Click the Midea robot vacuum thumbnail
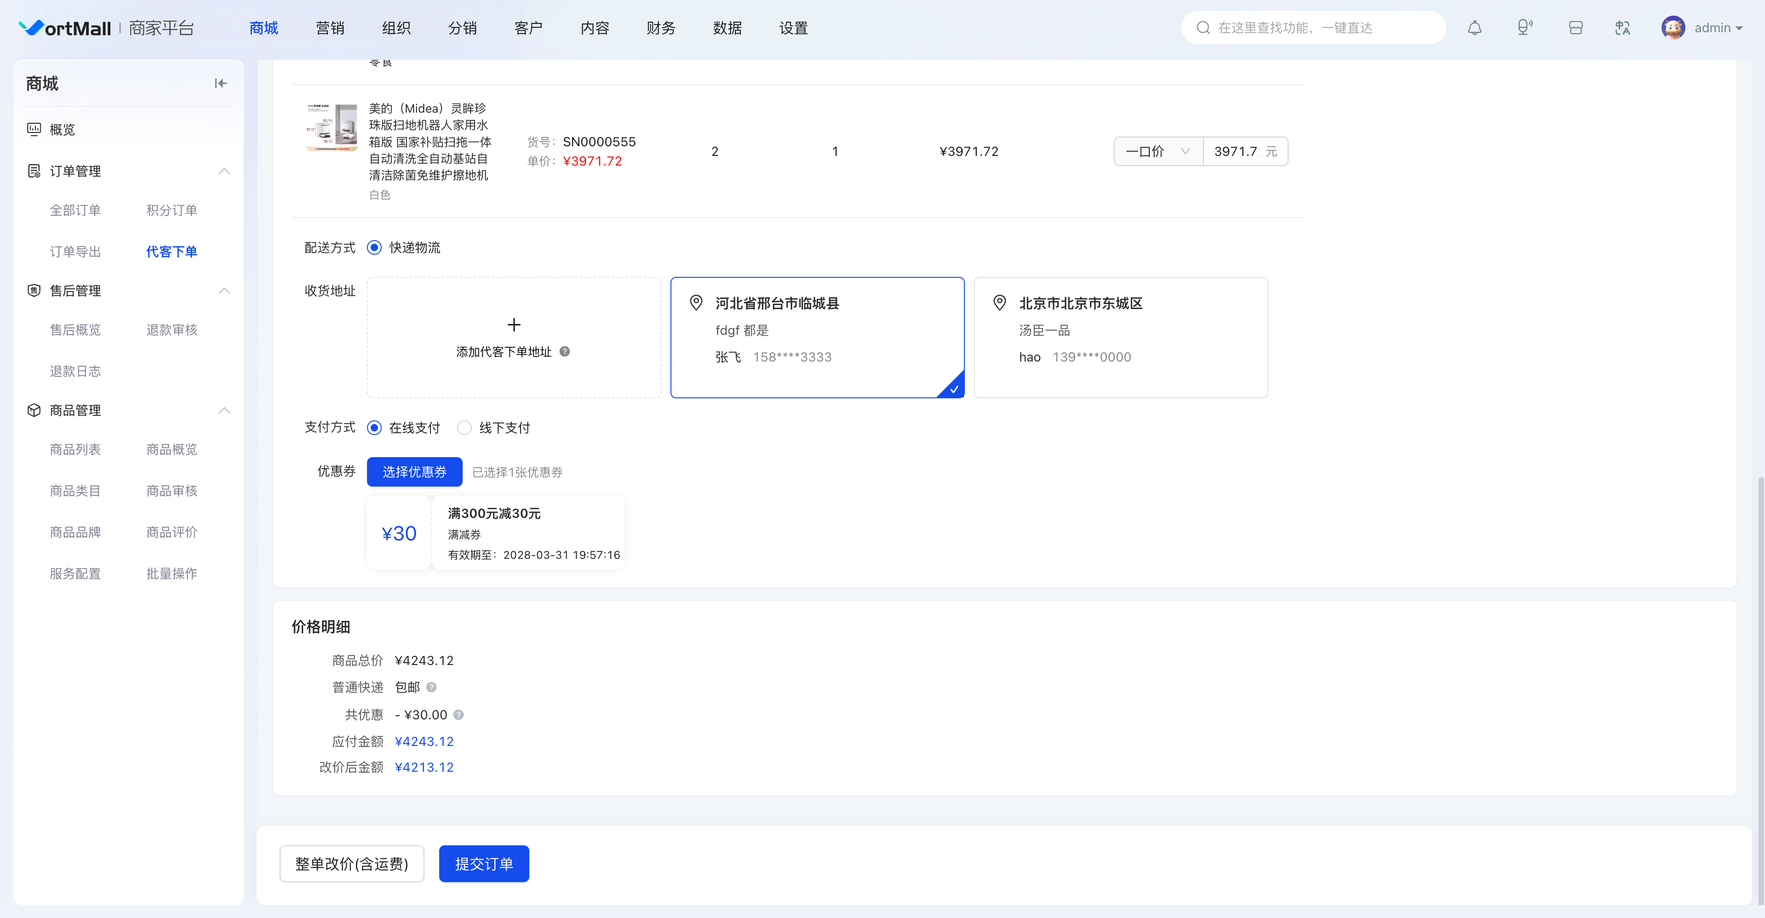 click(x=332, y=127)
